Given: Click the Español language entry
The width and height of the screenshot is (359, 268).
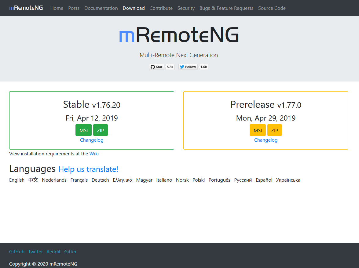Looking at the screenshot, I should 264,180.
